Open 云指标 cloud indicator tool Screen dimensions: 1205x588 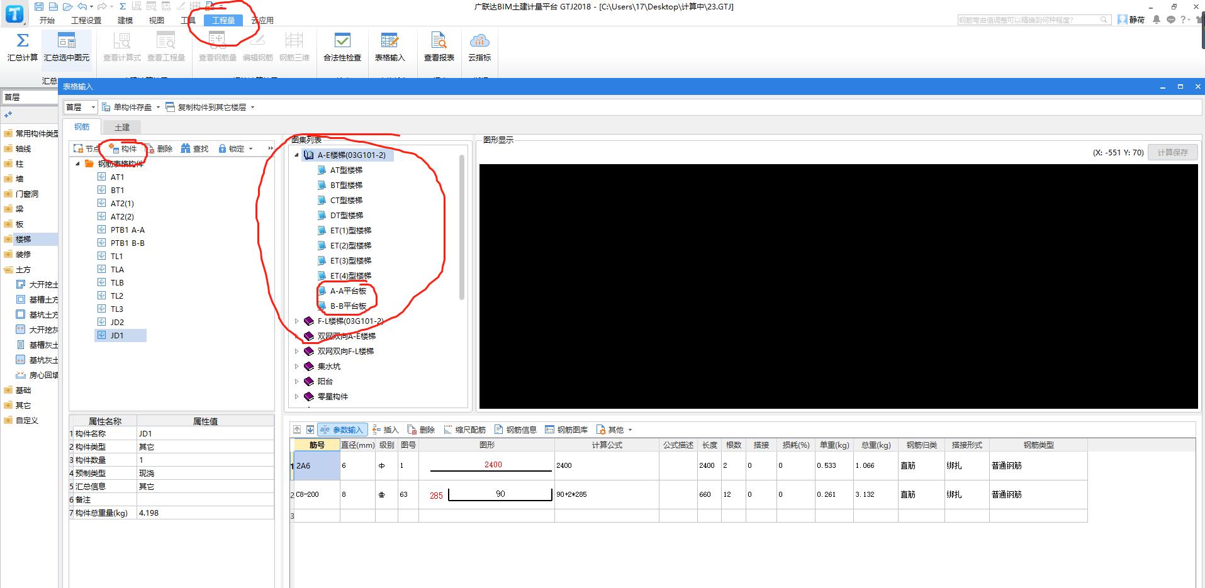point(479,48)
